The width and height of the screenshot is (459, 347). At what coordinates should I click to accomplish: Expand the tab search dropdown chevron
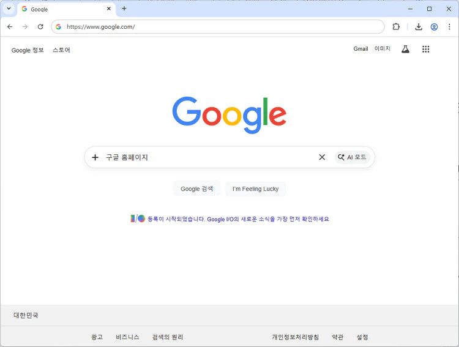[9, 9]
